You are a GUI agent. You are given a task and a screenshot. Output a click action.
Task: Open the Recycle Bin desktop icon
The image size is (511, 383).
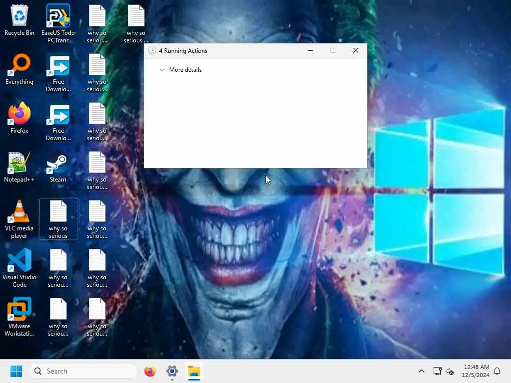[19, 20]
